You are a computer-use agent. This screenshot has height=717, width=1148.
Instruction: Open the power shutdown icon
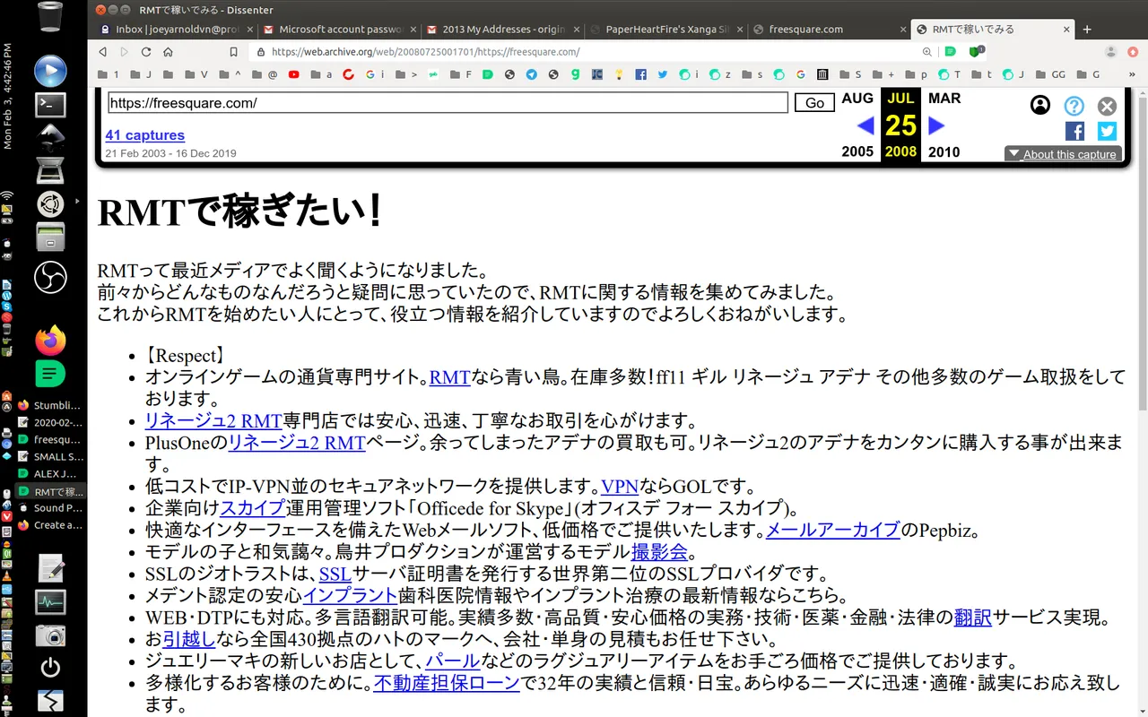point(50,668)
